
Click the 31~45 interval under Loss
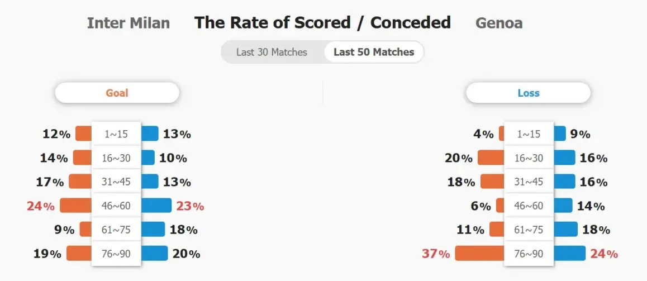click(x=529, y=182)
